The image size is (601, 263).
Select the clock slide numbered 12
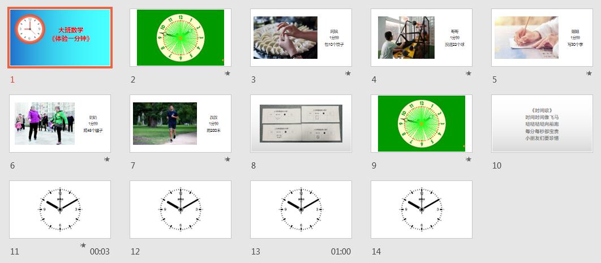(x=181, y=209)
